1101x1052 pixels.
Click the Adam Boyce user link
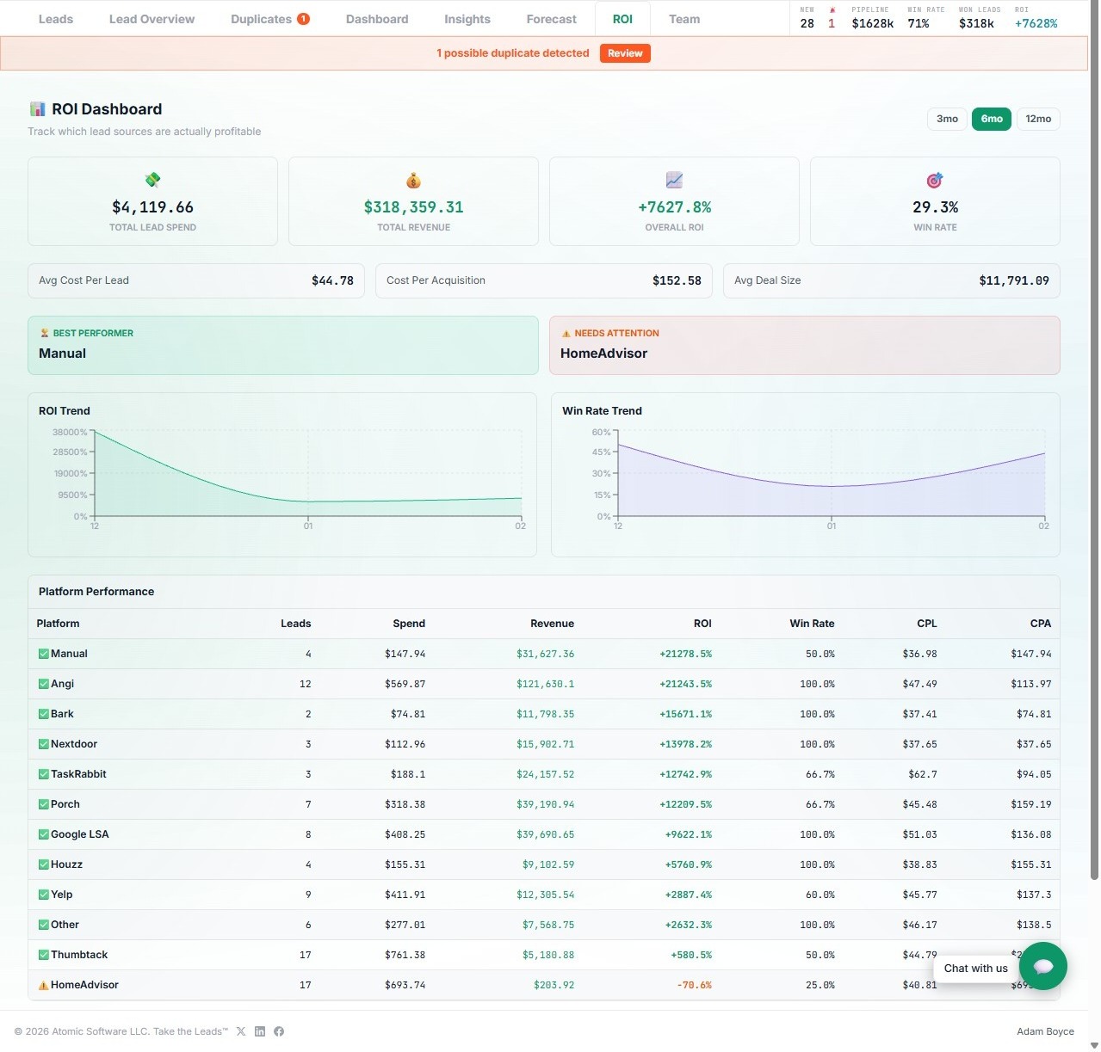(x=1046, y=1030)
